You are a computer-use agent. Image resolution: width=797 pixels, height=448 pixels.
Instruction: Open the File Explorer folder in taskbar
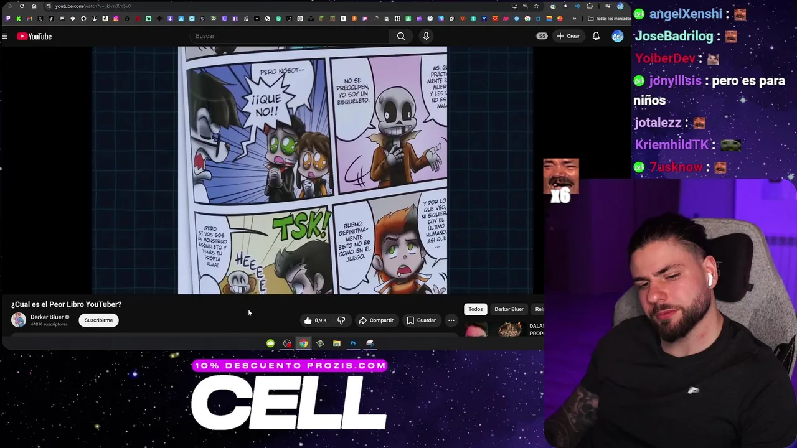click(x=337, y=343)
